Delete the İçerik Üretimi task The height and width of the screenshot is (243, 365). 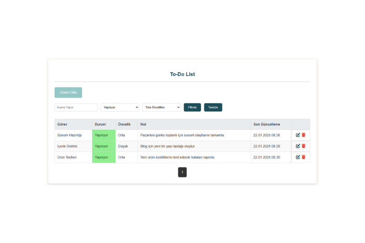coord(303,146)
